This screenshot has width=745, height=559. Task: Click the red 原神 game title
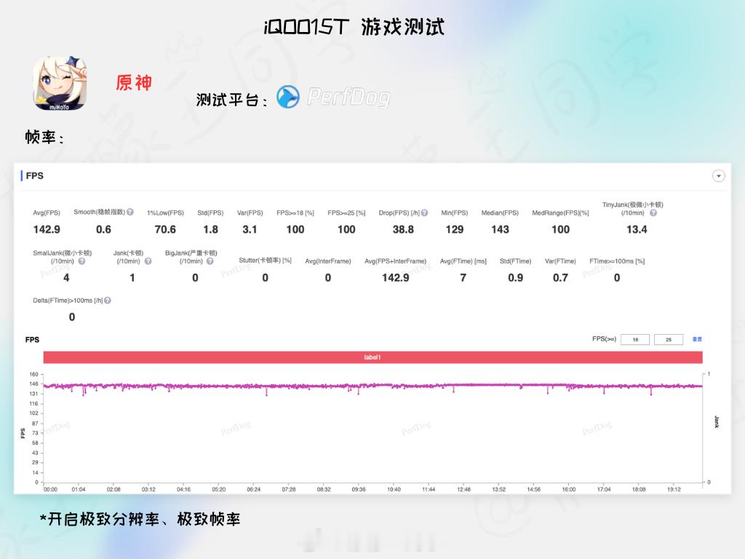tap(134, 83)
